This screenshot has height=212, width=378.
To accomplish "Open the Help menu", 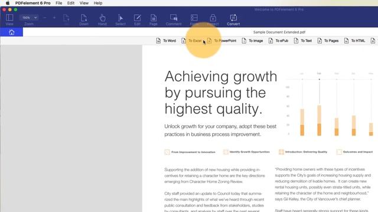I will 98,3.
